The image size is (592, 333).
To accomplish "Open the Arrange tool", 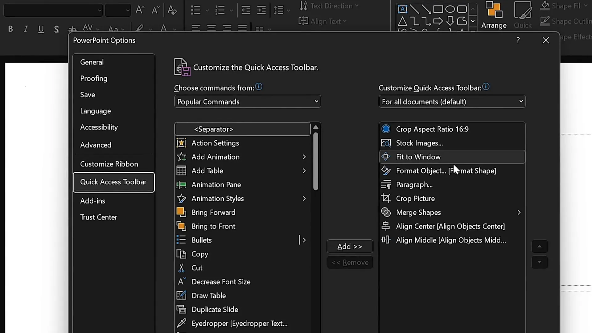I will pos(494,15).
